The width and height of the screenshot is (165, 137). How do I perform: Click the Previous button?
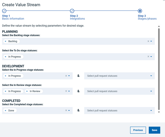coord(138,130)
